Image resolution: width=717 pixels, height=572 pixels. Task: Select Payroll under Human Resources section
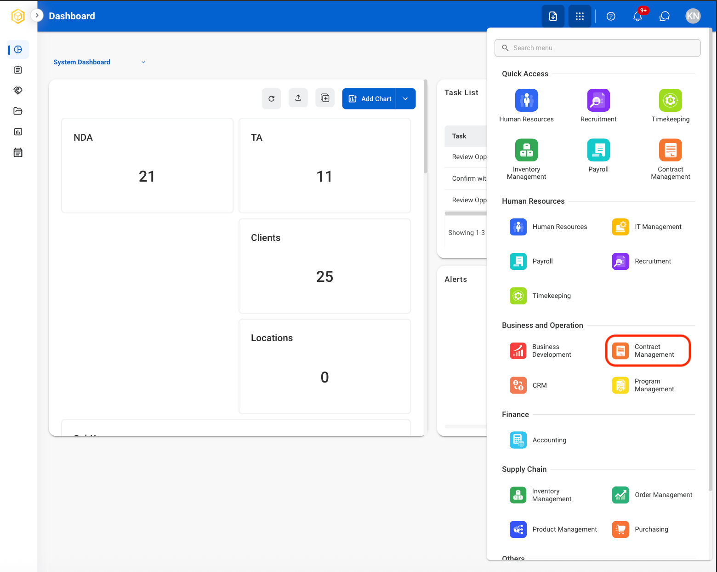click(532, 261)
